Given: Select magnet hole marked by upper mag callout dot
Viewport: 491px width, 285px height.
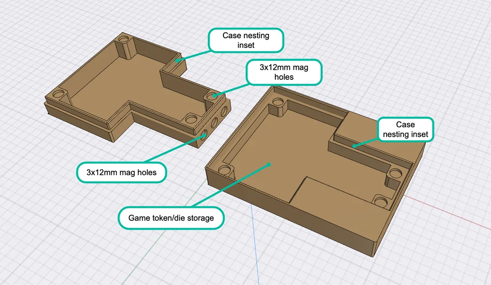Looking at the screenshot, I should pyautogui.click(x=212, y=95).
